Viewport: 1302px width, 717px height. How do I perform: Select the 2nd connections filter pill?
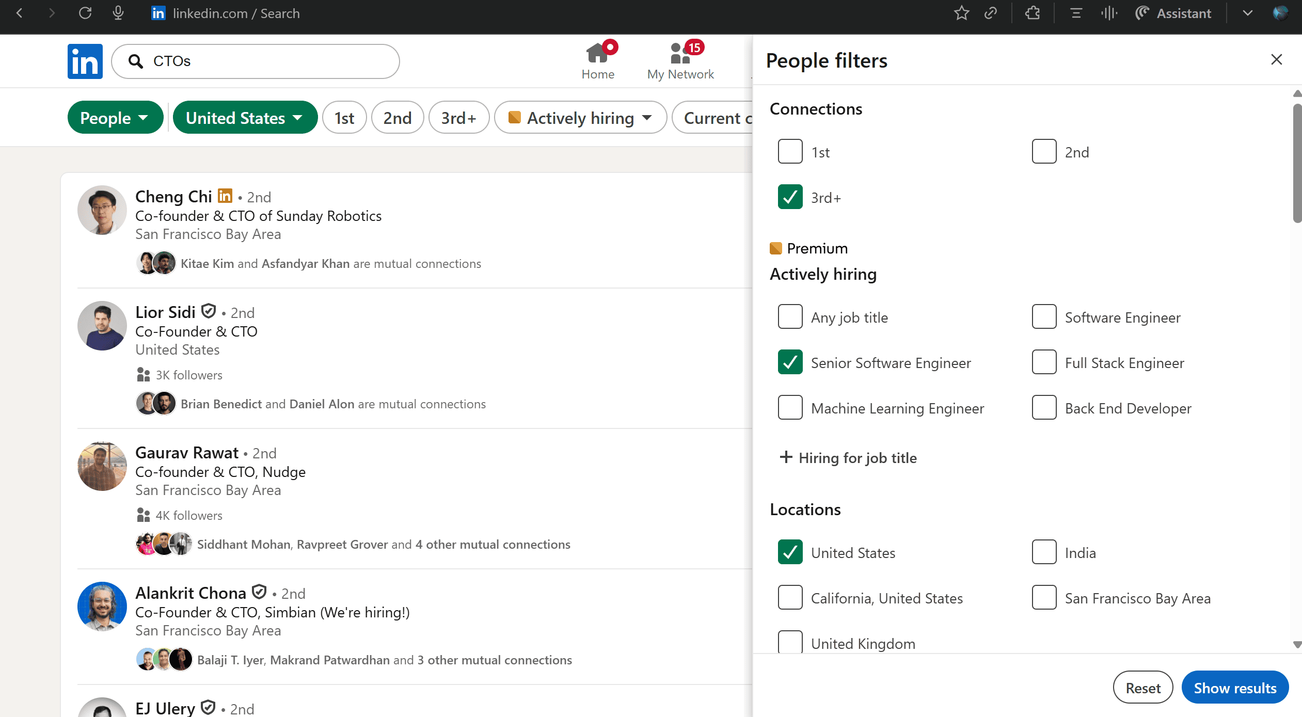tap(397, 118)
